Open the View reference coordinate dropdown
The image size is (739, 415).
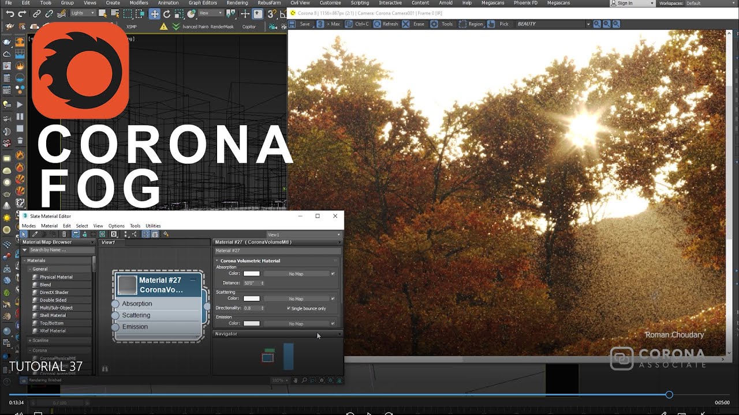click(x=211, y=13)
